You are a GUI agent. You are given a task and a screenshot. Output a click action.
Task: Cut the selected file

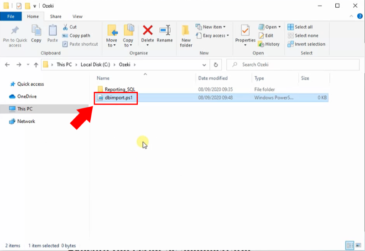click(x=70, y=27)
